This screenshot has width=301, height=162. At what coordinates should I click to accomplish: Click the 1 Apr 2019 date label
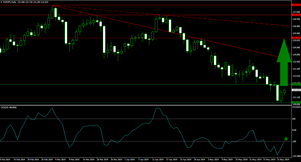point(129,159)
